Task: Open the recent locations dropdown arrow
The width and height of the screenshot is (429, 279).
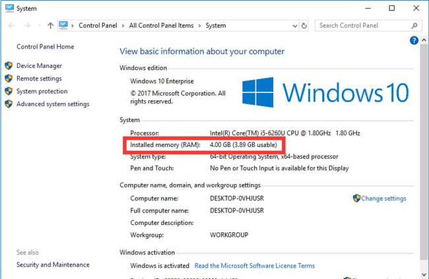Action: pos(40,26)
